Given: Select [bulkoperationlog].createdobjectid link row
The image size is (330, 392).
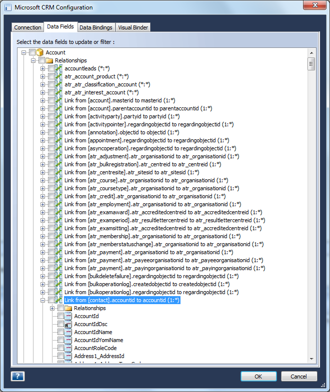Looking at the screenshot, I should tap(147, 284).
